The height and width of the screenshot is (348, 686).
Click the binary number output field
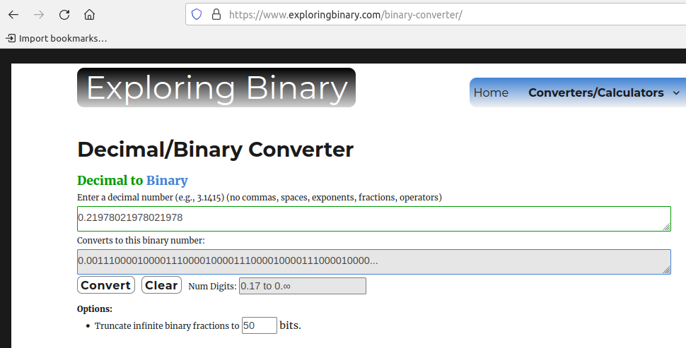[x=373, y=262]
